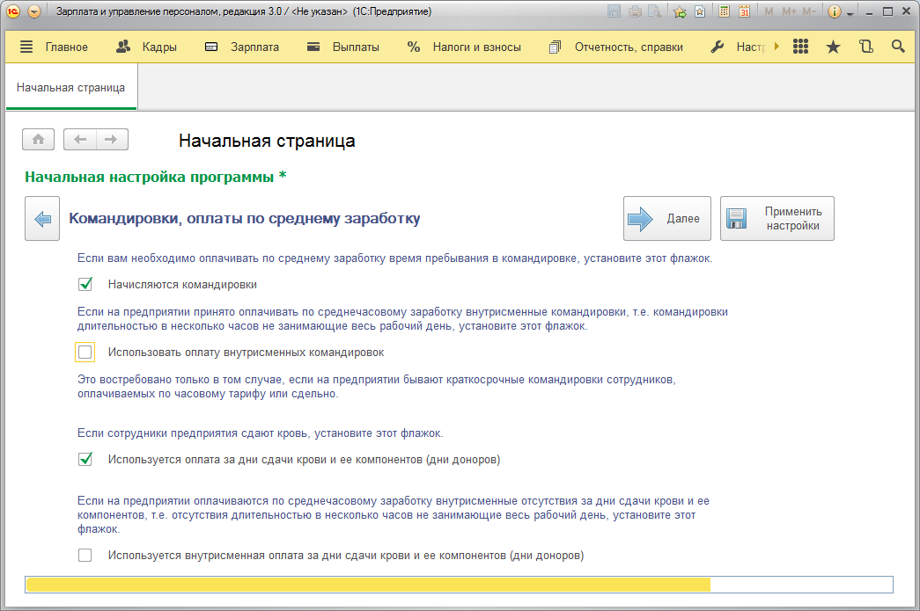The image size is (920, 611).
Task: Open dropdown arrow next to info icon
Action: (x=850, y=12)
